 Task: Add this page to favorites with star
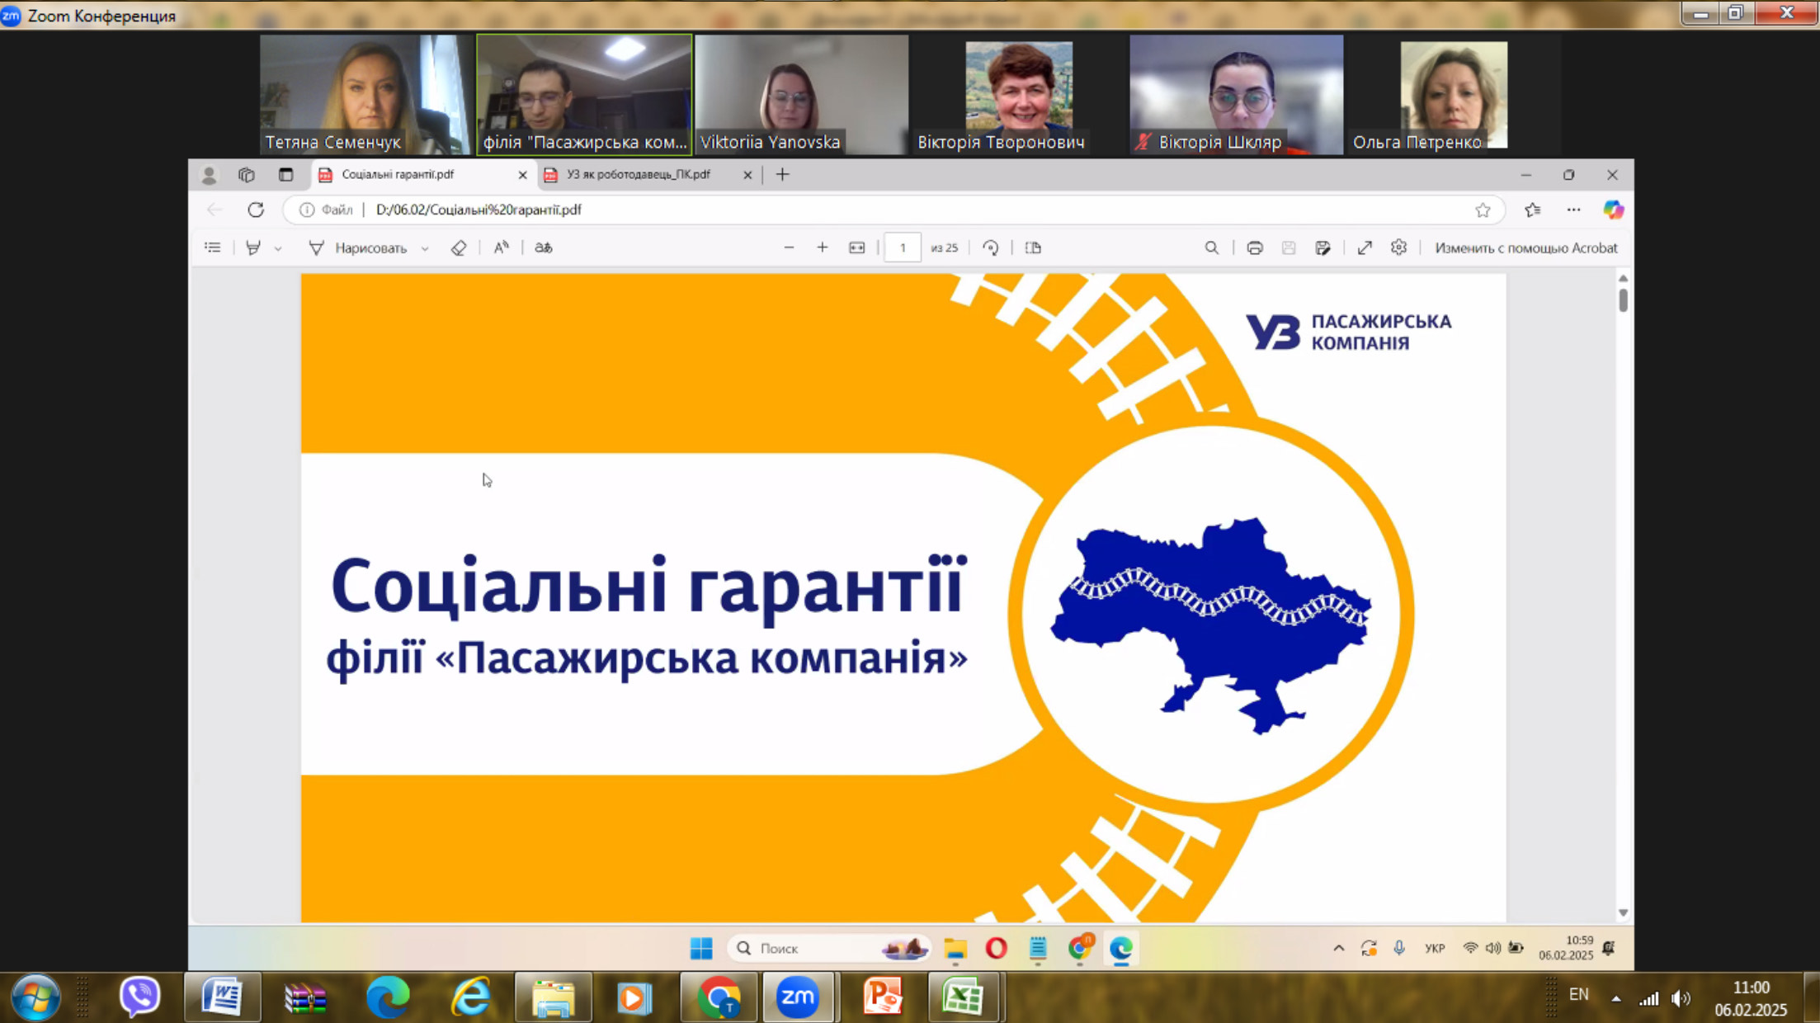(1483, 210)
